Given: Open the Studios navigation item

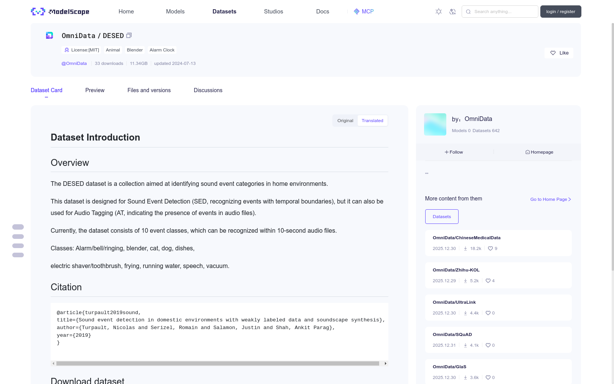Looking at the screenshot, I should pyautogui.click(x=274, y=12).
